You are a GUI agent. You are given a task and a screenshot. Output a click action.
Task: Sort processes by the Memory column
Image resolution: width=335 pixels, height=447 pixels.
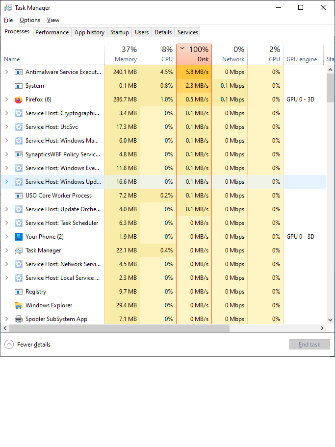click(x=122, y=54)
